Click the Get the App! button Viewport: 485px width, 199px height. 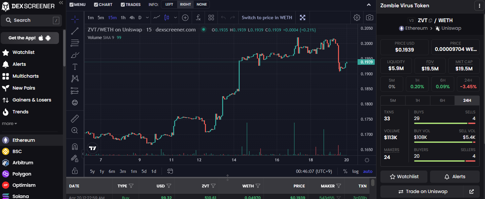[x=30, y=38]
